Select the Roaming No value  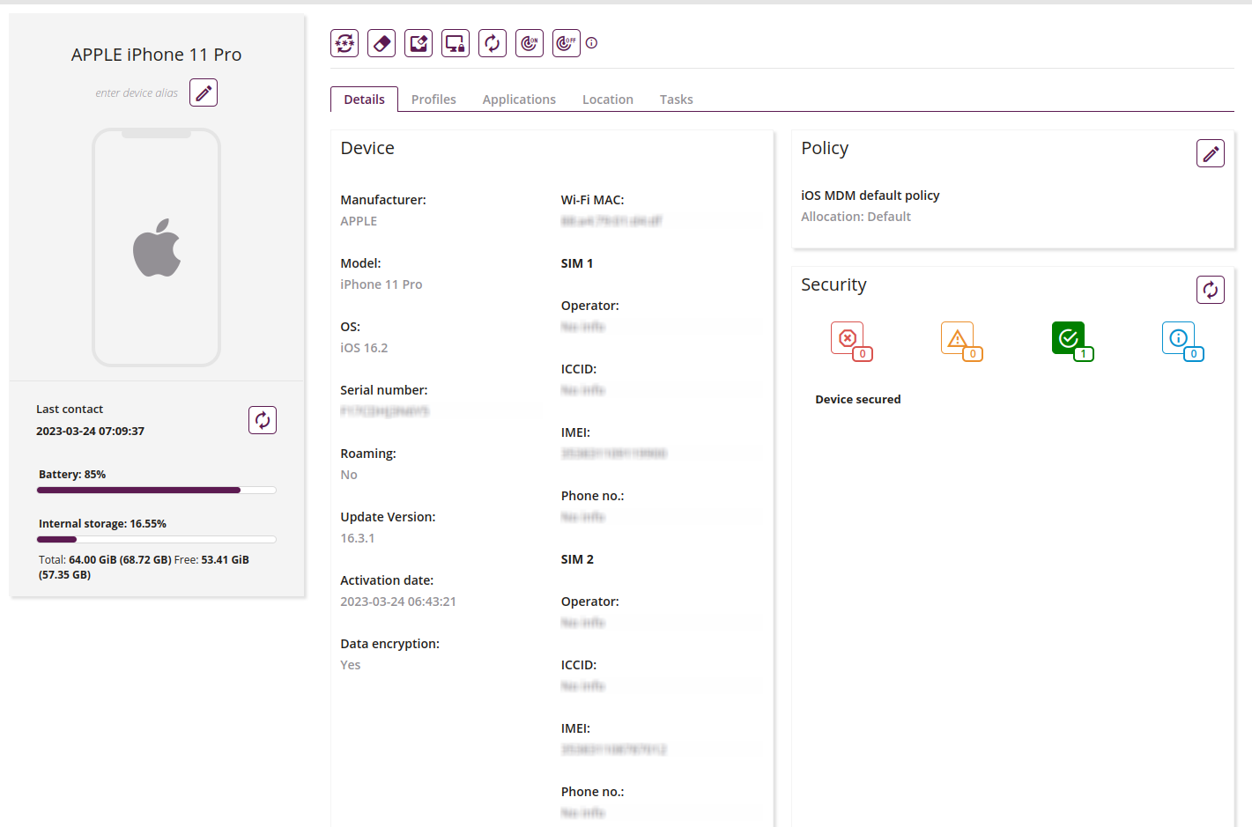[349, 475]
